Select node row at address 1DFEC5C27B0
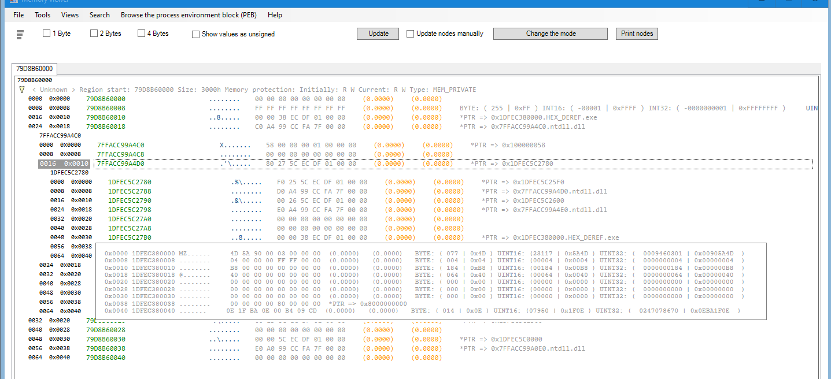 [x=130, y=237]
